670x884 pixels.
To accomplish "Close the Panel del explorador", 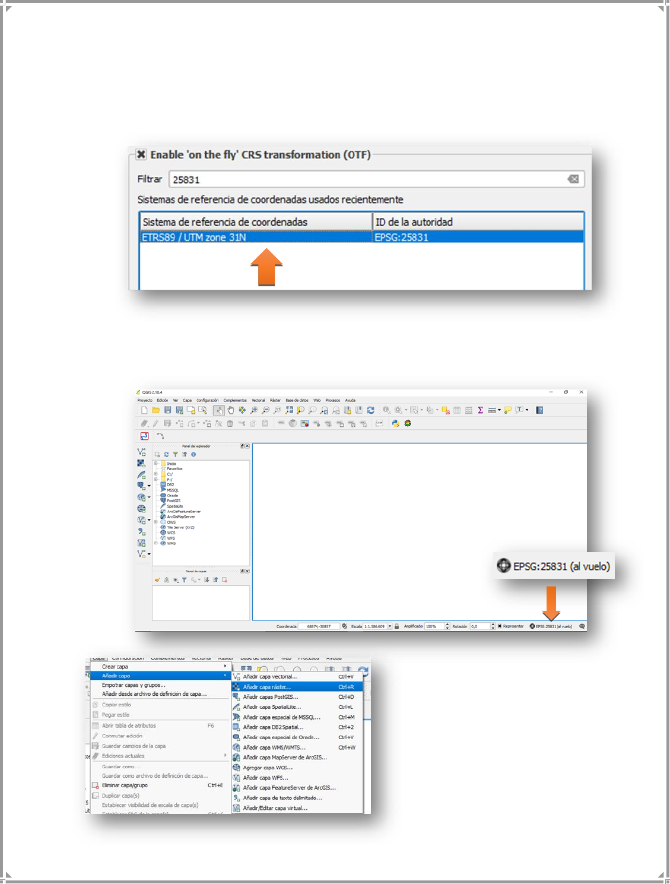I will (247, 446).
